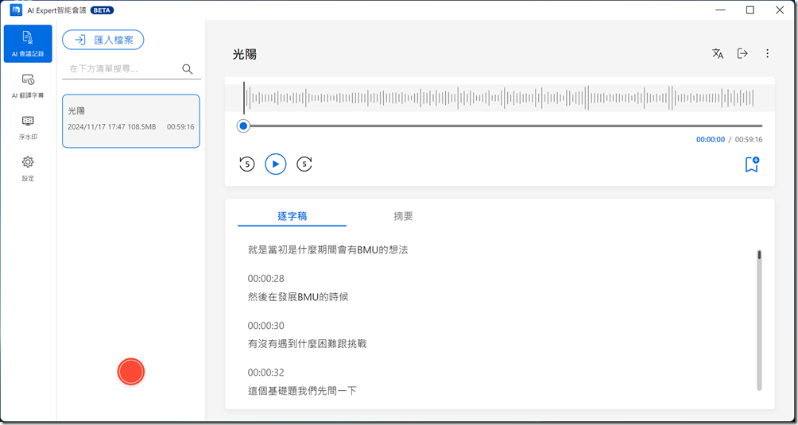Click the transcript scrollbar
The height and width of the screenshot is (425, 798).
[759, 320]
